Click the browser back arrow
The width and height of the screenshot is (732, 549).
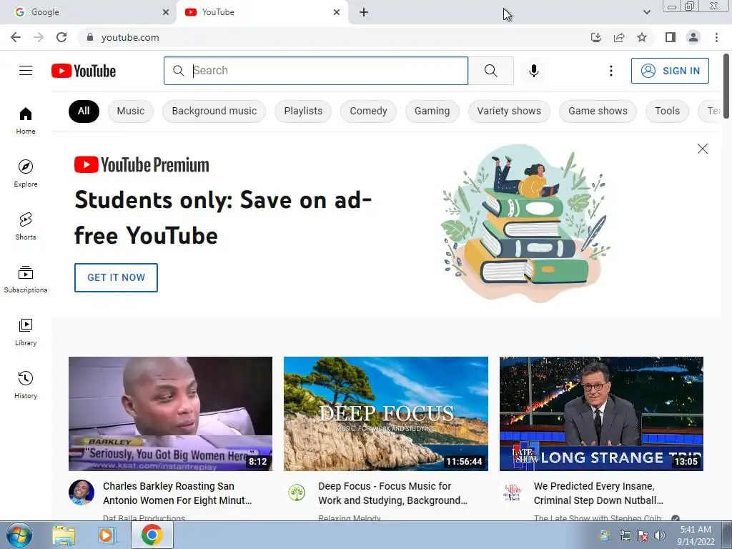16,37
